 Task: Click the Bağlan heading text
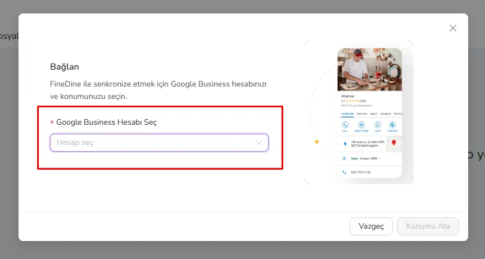(x=64, y=67)
